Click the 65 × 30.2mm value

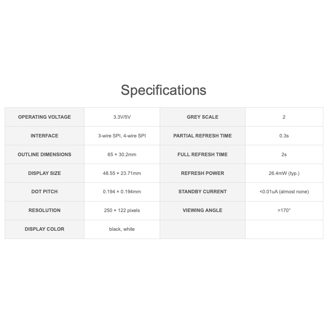coord(122,155)
